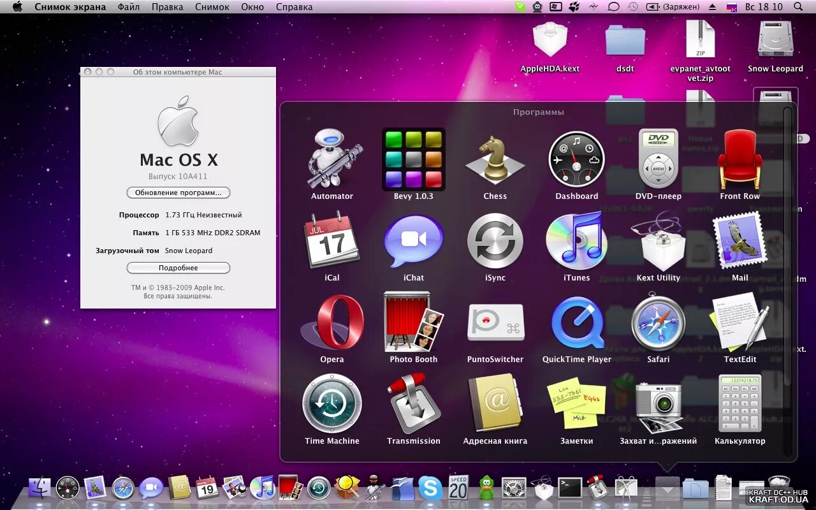Open Адресная книга in the stack

pyautogui.click(x=495, y=404)
